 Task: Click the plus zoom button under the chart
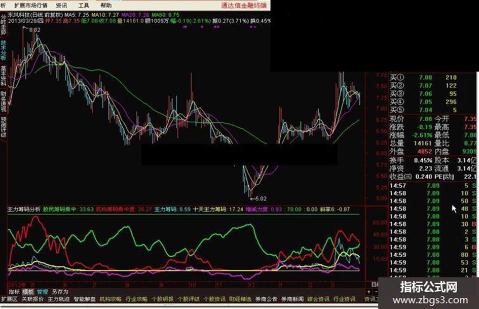(x=369, y=292)
